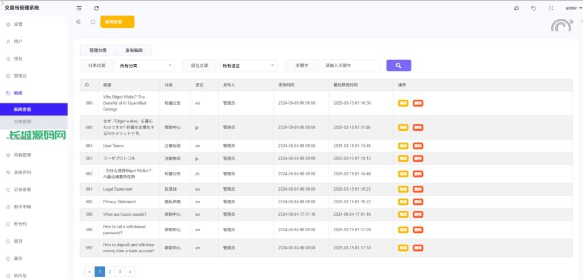The height and width of the screenshot is (279, 583).
Task: Select 分类管理 in the sidebar submenu
Action: tap(23, 122)
